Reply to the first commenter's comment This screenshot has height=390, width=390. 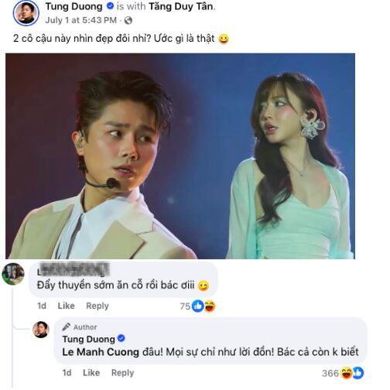pos(97,306)
